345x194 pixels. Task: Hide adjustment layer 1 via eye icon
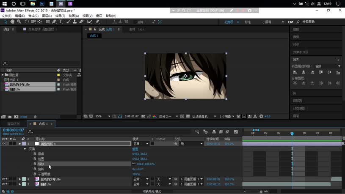tap(3, 144)
